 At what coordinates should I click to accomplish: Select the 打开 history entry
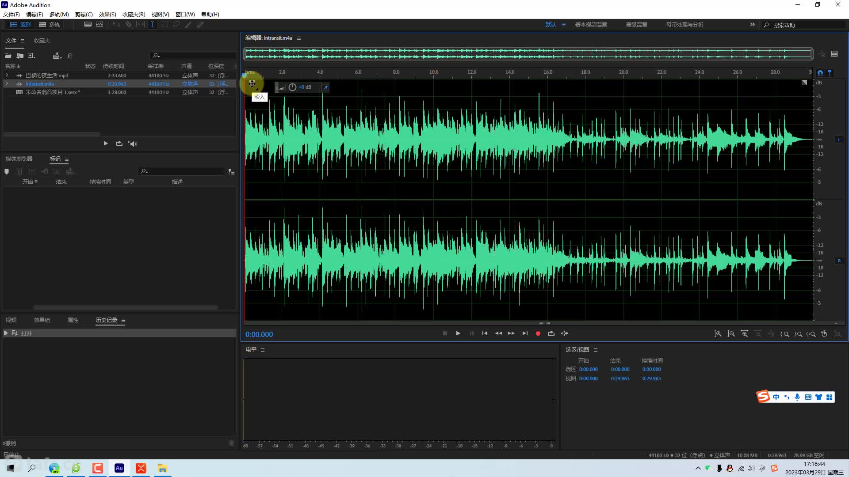(x=119, y=333)
